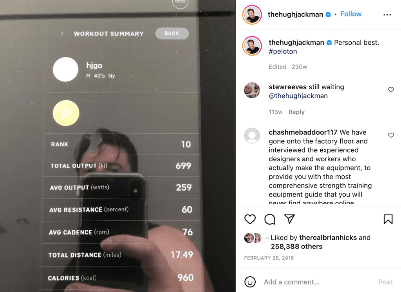Viewport: 401px width, 292px height.
Task: Open thehughjackman profile picture in header
Action: 252,15
